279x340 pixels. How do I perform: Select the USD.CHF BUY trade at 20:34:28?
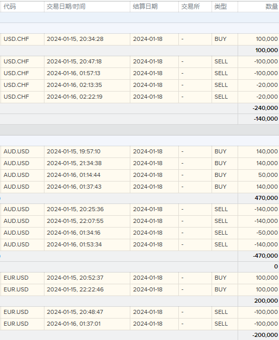tap(139, 39)
